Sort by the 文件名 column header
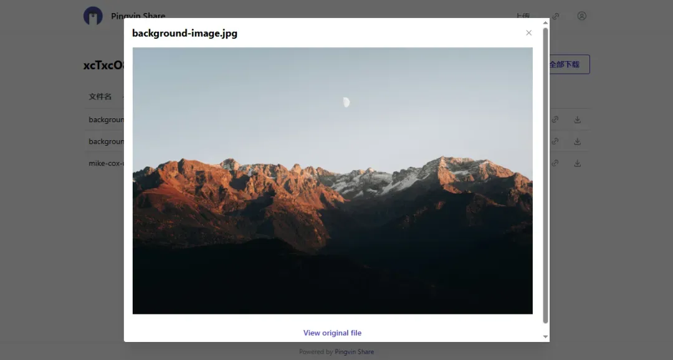This screenshot has height=360, width=673. click(100, 97)
